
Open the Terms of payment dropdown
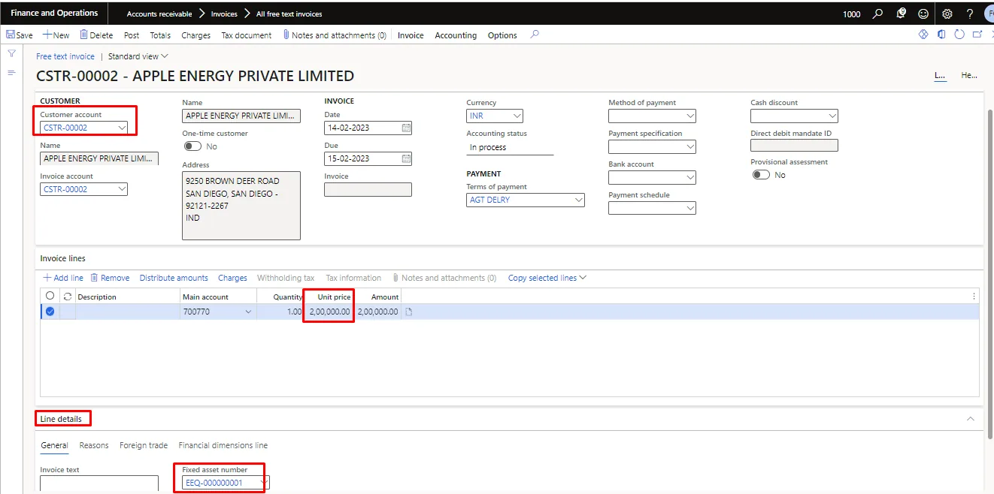click(x=578, y=200)
